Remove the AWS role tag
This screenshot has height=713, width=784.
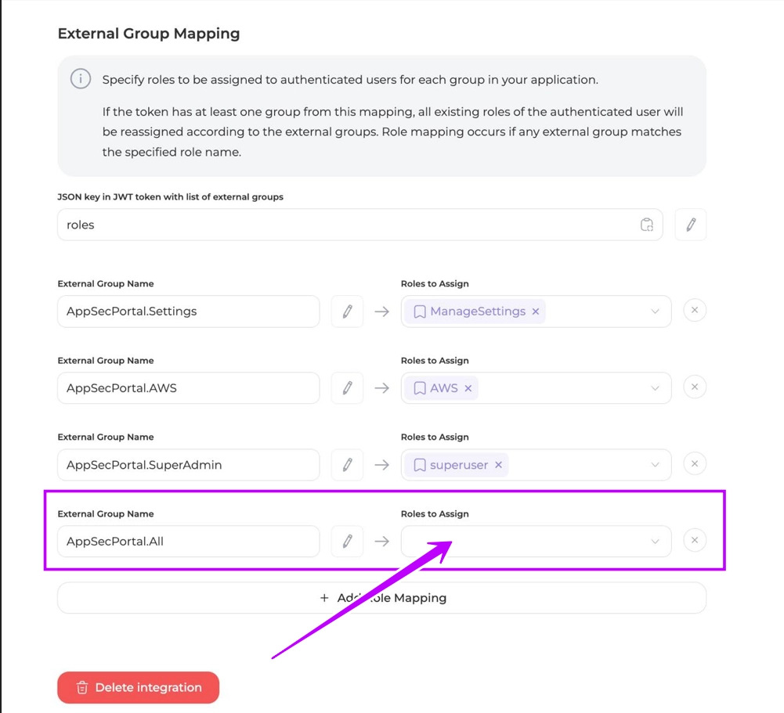coord(468,388)
